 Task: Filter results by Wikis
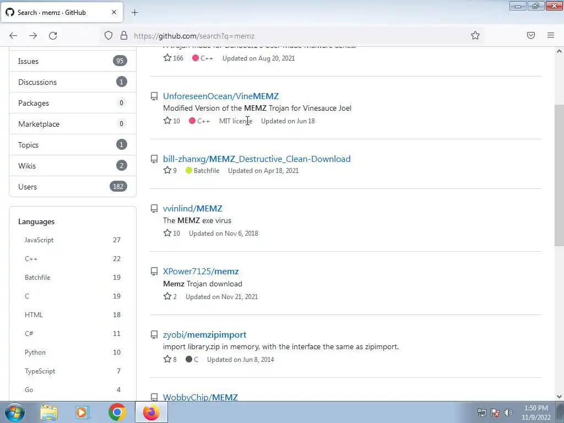73,165
